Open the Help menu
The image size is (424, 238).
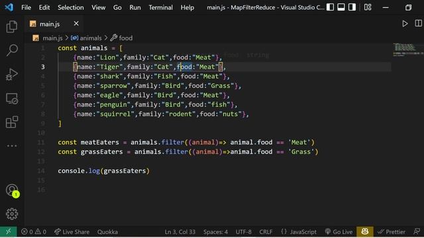point(187,7)
